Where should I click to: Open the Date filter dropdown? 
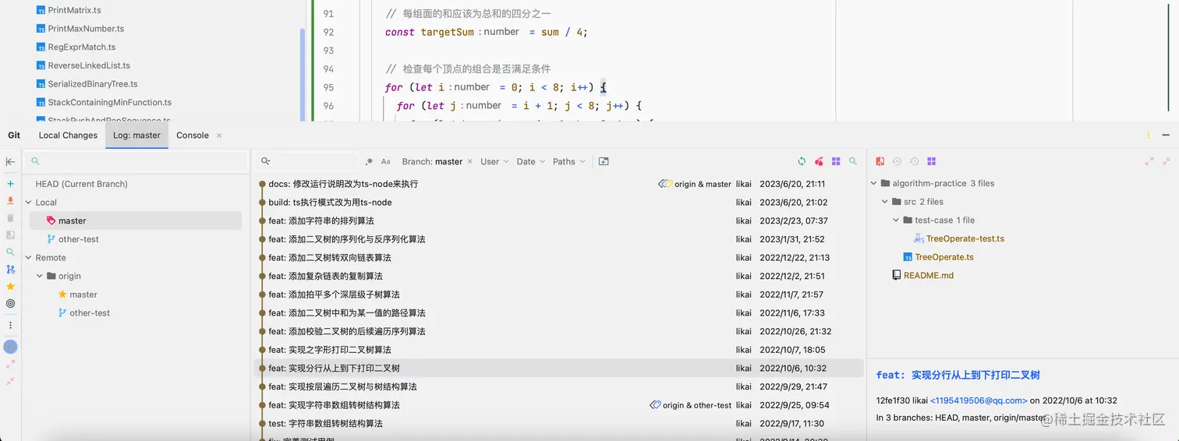(531, 161)
